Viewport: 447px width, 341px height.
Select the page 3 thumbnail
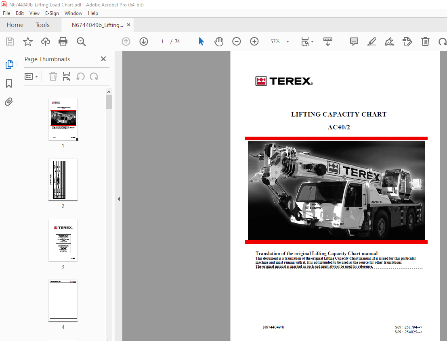click(63, 240)
